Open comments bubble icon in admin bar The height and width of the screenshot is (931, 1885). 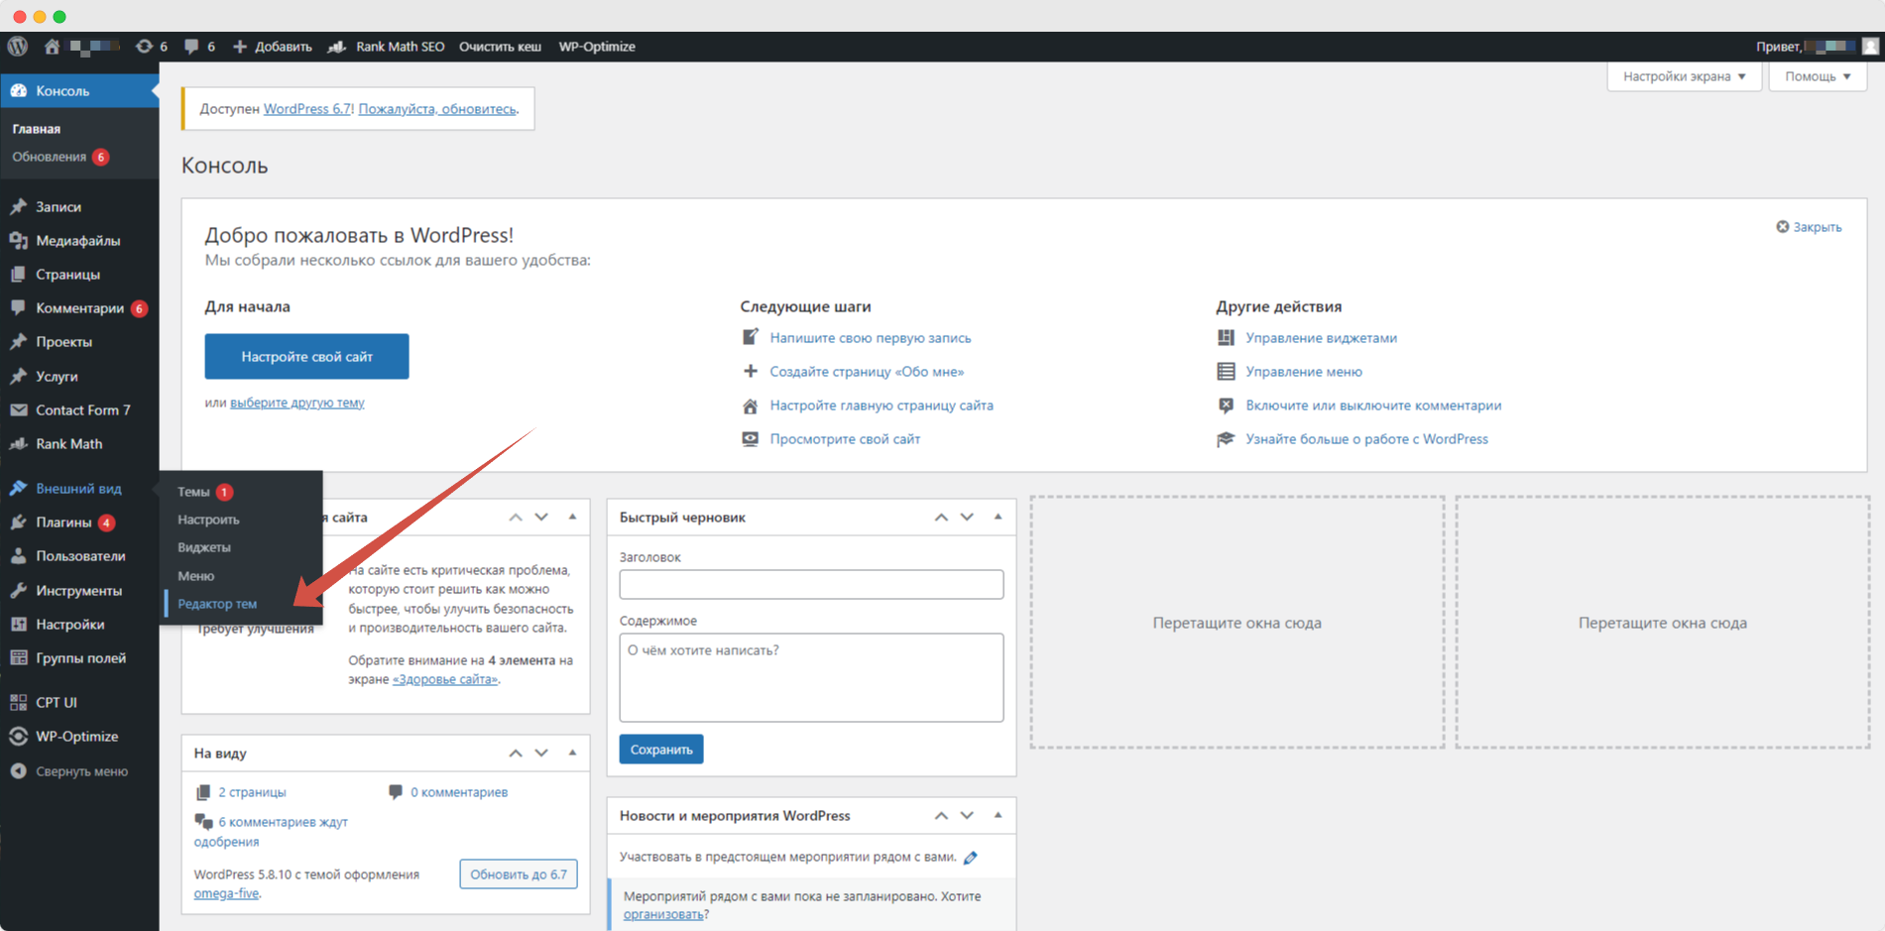tap(191, 47)
